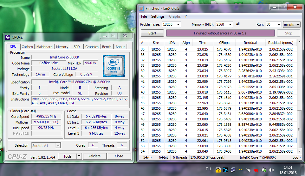Open the cloud sync tray icon with green check

(264, 170)
